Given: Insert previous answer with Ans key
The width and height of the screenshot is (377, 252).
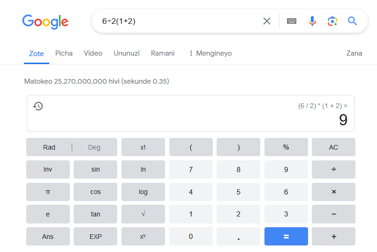Looking at the screenshot, I should click(x=48, y=237).
